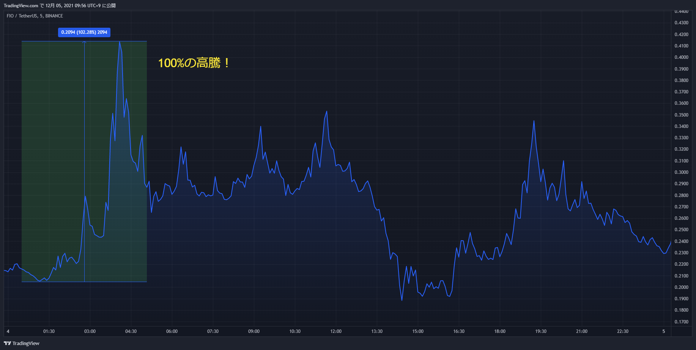Click the 06:00 time axis label
696x350 pixels.
(x=172, y=331)
